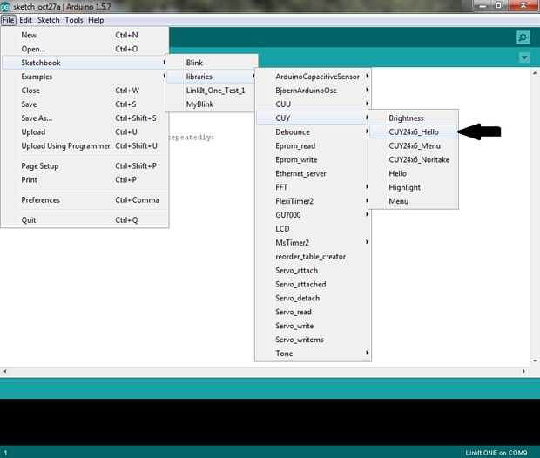Expand the libraries submenu
Viewport: 540px width, 458px height.
point(212,77)
